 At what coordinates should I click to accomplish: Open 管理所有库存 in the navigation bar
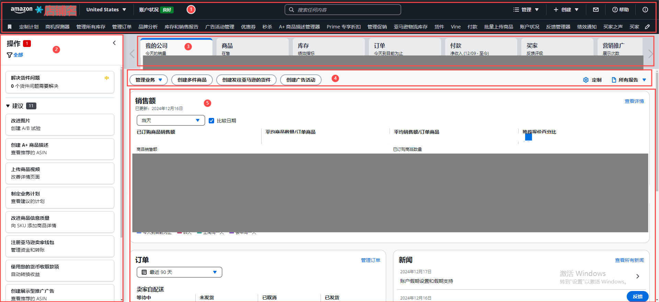91,27
